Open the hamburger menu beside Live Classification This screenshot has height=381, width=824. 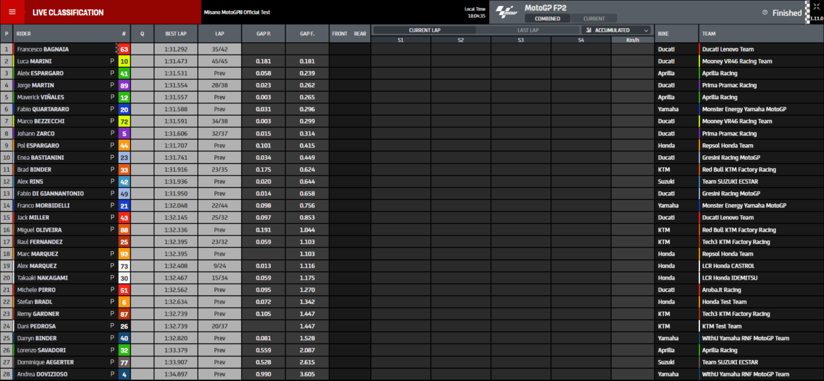point(12,12)
